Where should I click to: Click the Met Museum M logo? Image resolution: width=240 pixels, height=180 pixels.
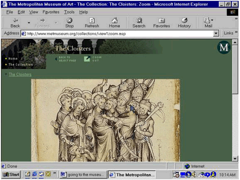(224, 48)
